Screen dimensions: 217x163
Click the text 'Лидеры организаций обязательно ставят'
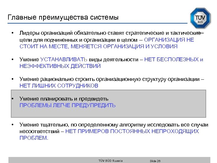pyautogui.click(x=72, y=33)
